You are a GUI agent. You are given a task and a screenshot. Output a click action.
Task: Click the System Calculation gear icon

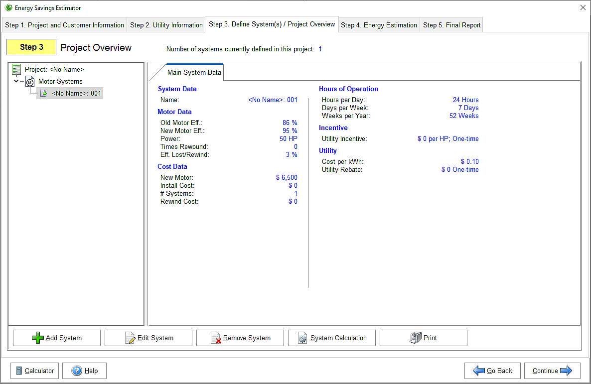pos(302,338)
